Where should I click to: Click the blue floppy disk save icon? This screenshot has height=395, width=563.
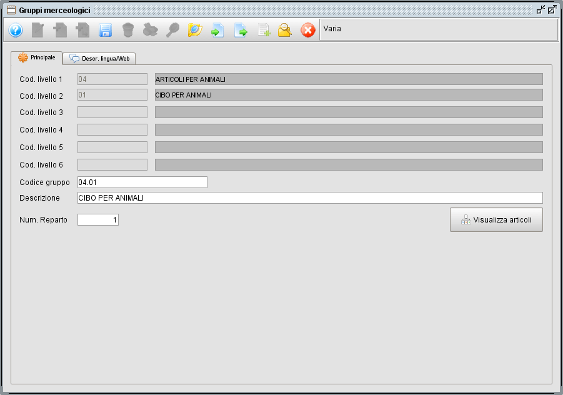[x=105, y=30]
